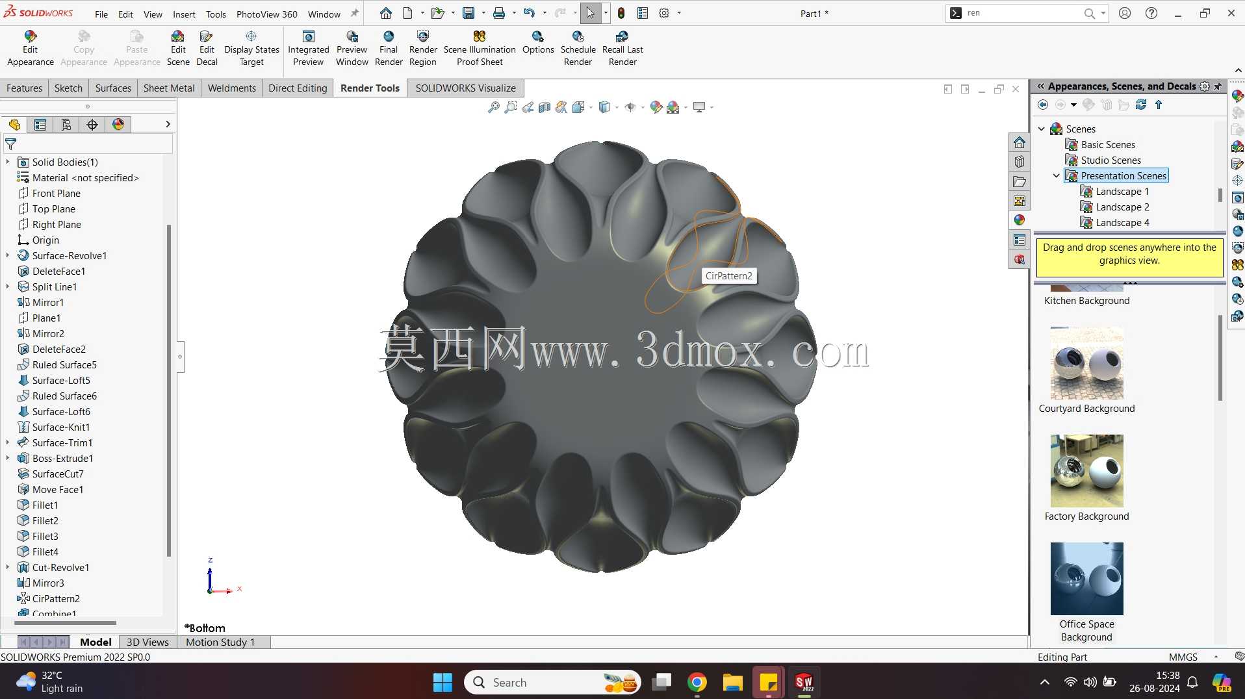
Task: Click Windows Start button
Action: 443,682
